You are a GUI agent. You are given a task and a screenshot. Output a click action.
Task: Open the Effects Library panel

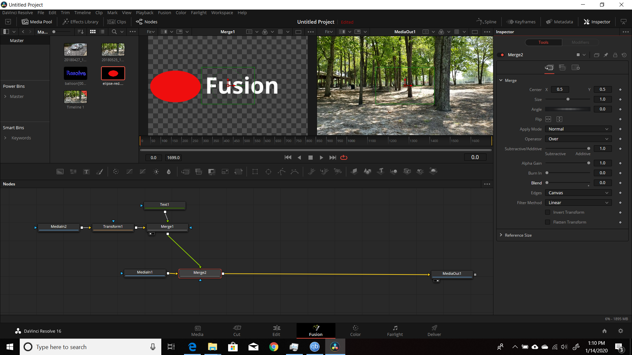pyautogui.click(x=81, y=22)
